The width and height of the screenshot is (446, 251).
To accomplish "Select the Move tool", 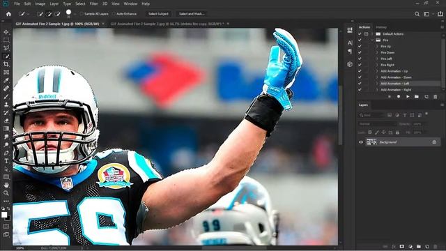I will coord(6,32).
